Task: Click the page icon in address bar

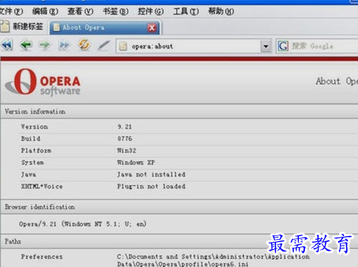Action: pos(123,46)
